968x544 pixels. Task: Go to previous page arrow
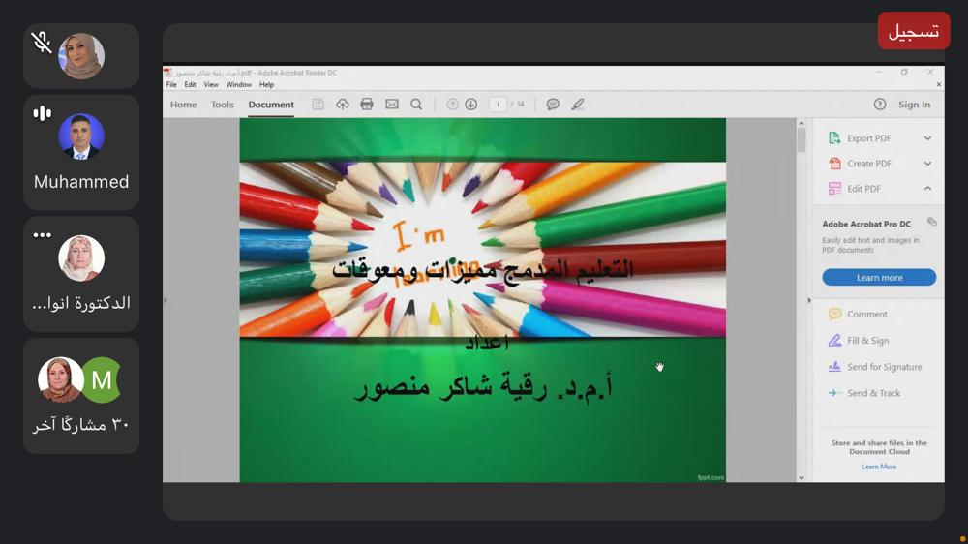[452, 105]
